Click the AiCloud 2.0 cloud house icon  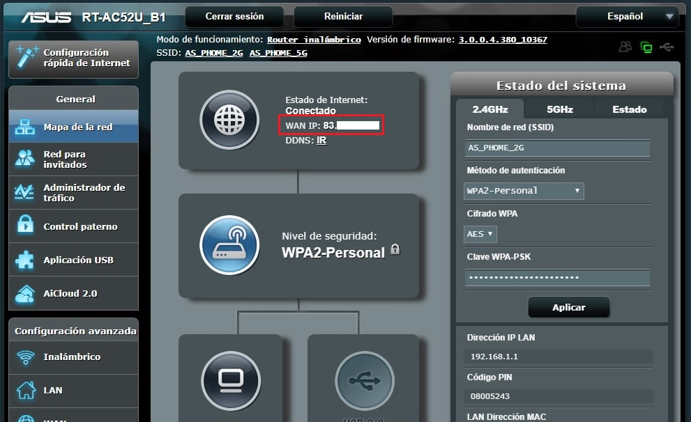[24, 293]
